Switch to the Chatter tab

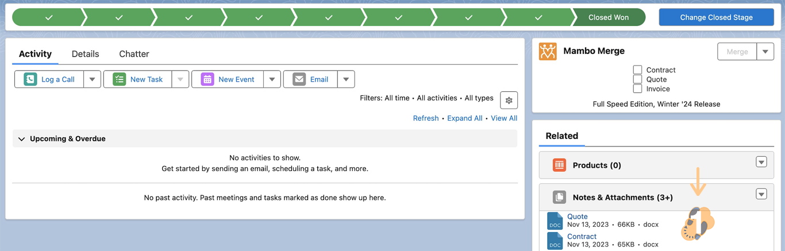click(x=134, y=54)
